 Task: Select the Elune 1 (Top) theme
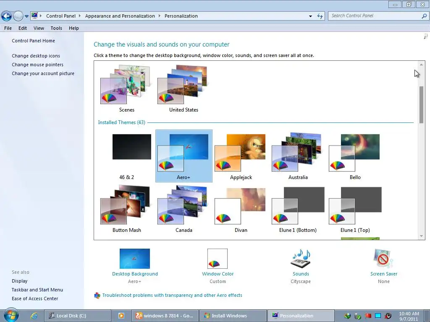355,210
